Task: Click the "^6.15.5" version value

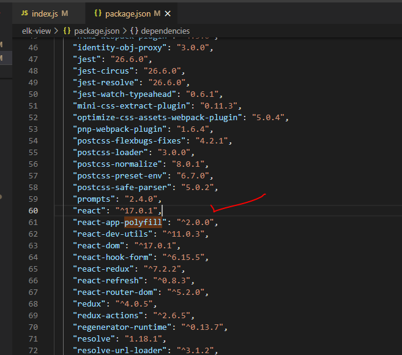Action: [184, 258]
